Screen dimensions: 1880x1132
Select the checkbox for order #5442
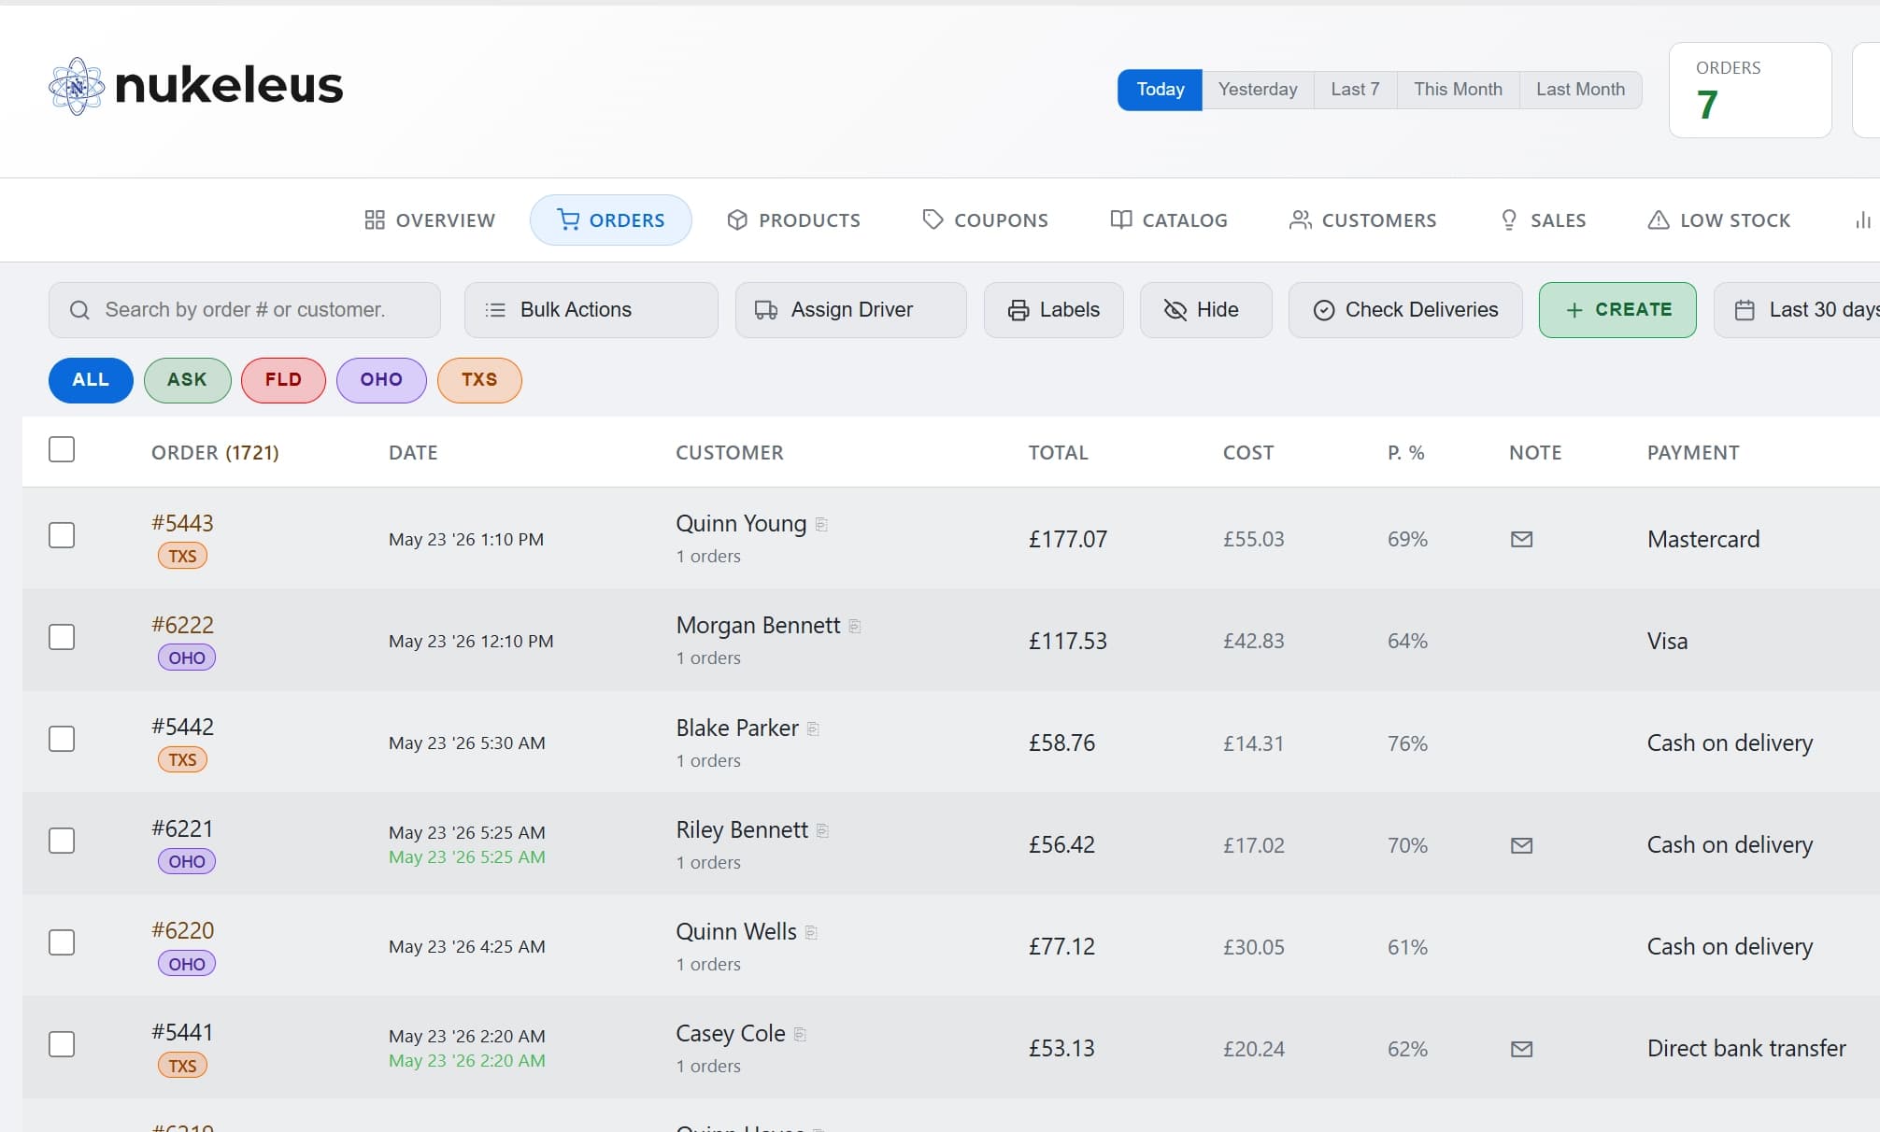pos(62,739)
